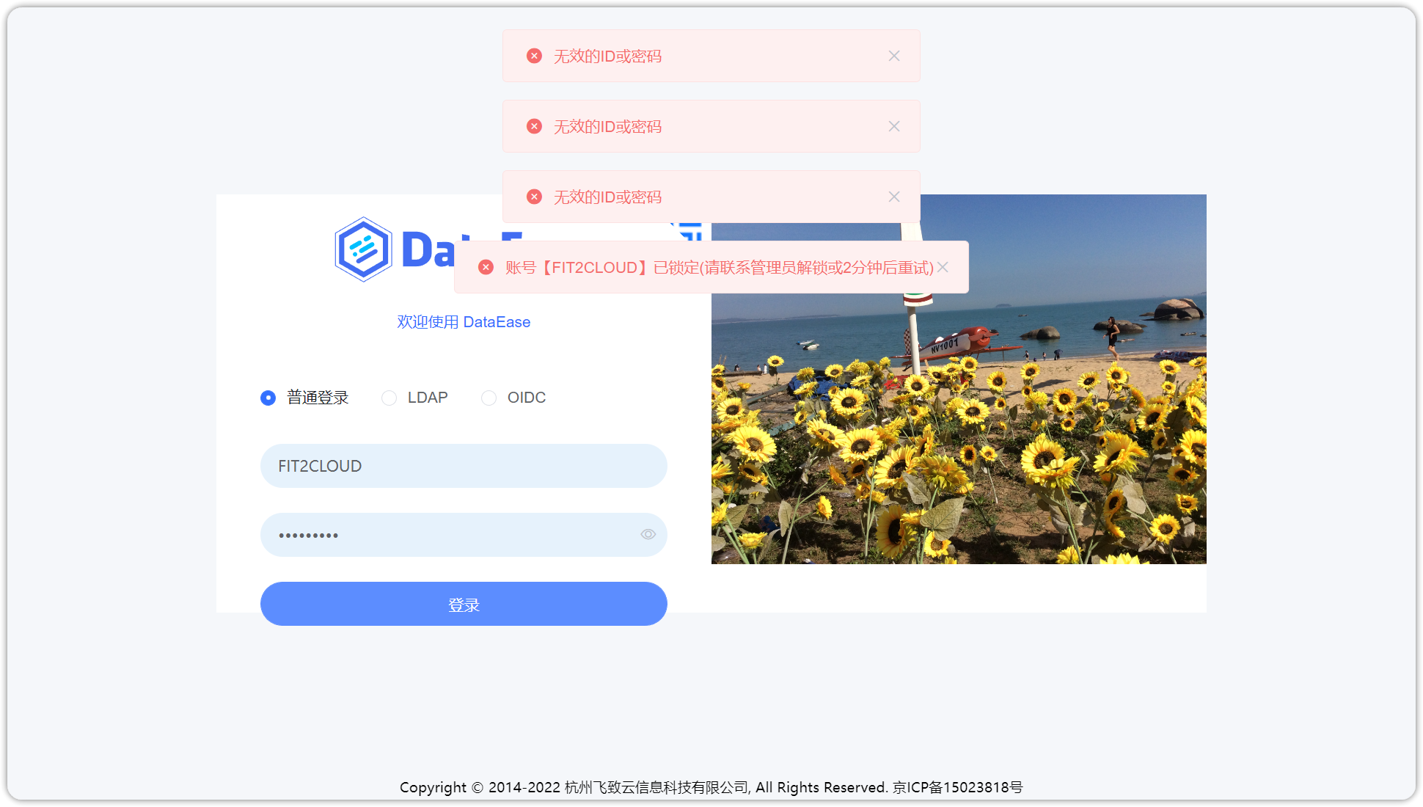Dismiss the first 无效的ID或密码 error alert
This screenshot has height=807, width=1423.
pyautogui.click(x=894, y=56)
